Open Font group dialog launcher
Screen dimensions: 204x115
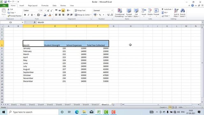click(x=52, y=19)
